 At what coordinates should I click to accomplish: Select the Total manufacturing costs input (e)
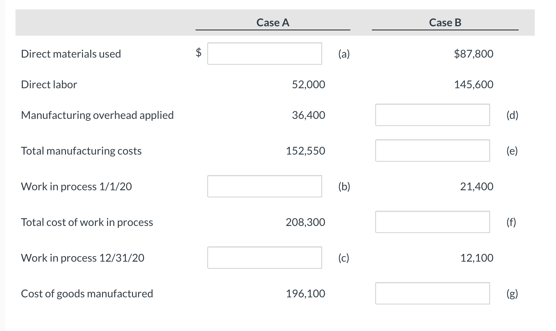[432, 150]
